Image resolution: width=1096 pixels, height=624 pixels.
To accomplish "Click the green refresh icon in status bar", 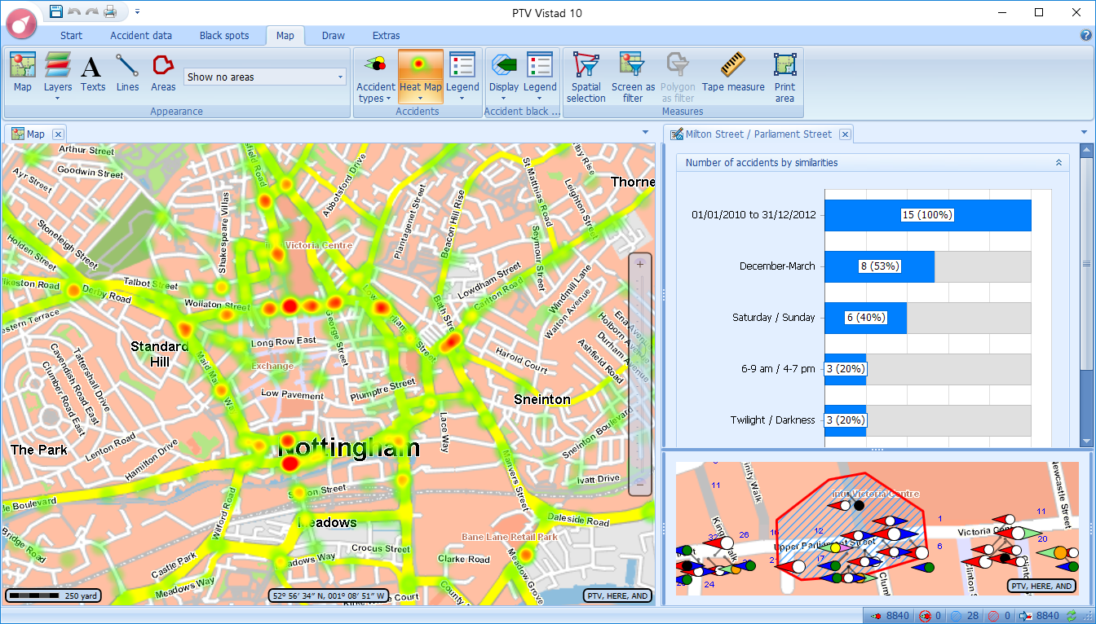I will click(x=1072, y=616).
